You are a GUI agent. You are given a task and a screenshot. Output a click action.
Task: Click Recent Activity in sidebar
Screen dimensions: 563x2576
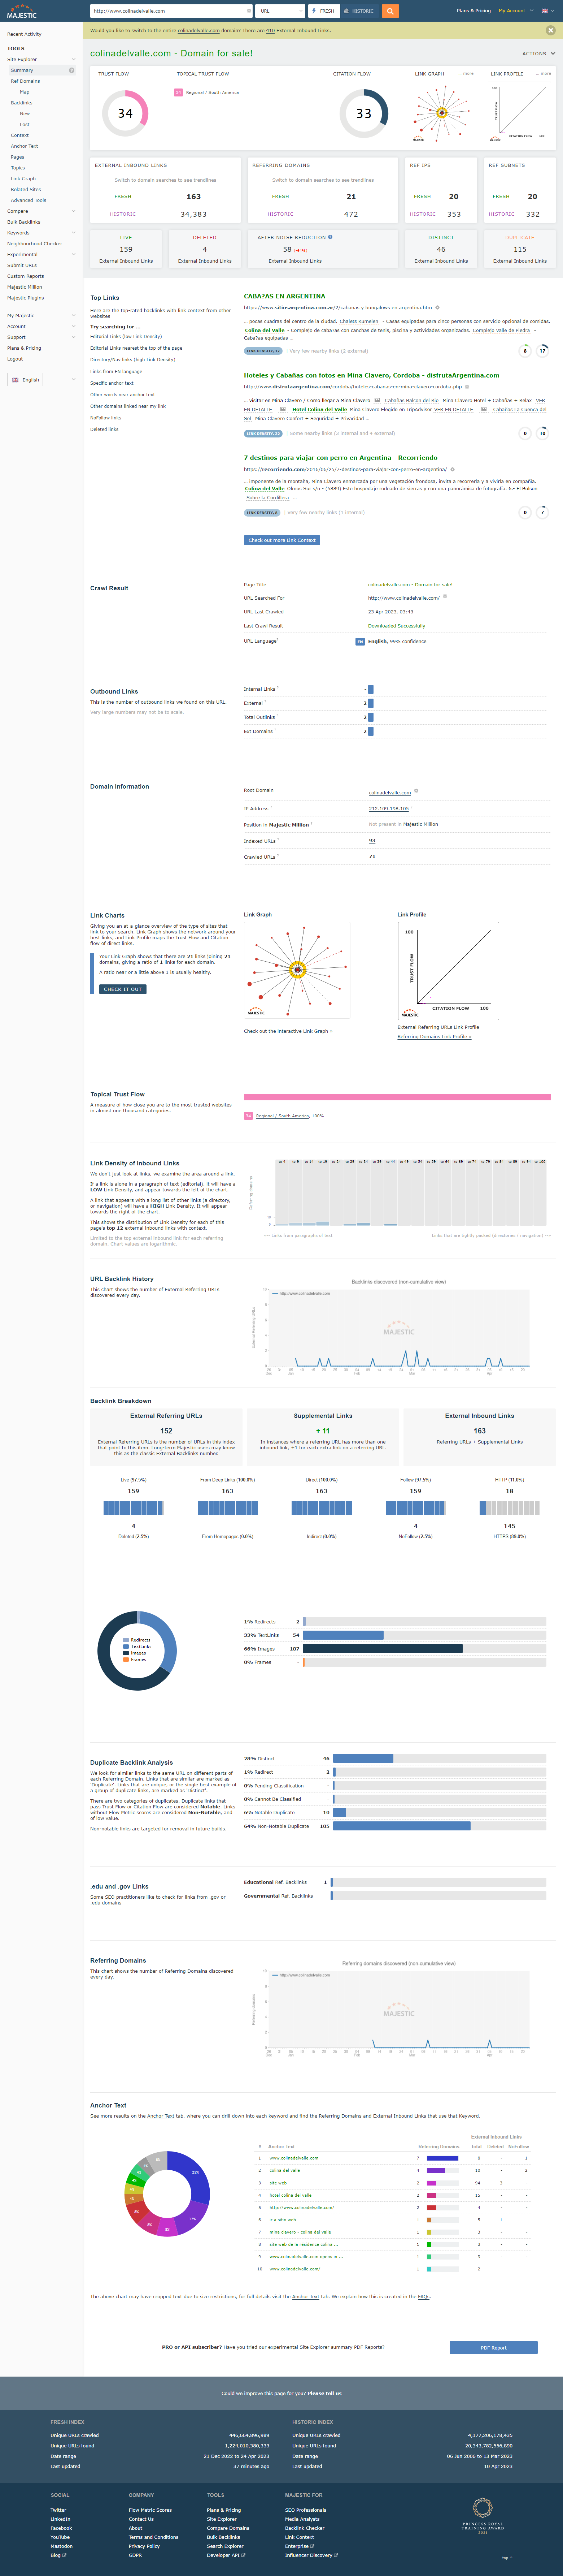pos(24,34)
